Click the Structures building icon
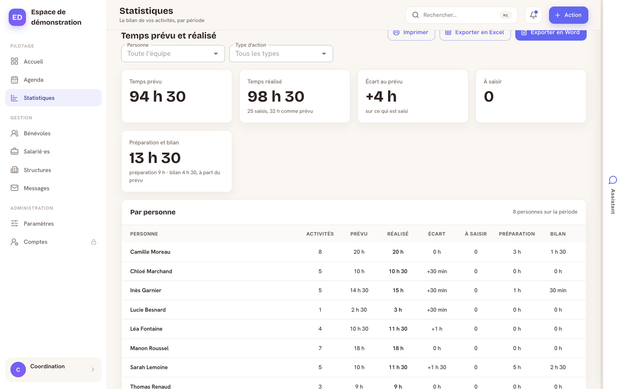Screen dimensions: 623x389 [14, 170]
